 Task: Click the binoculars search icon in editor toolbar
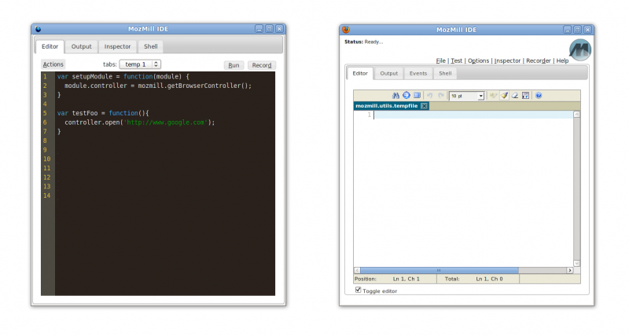pyautogui.click(x=395, y=95)
